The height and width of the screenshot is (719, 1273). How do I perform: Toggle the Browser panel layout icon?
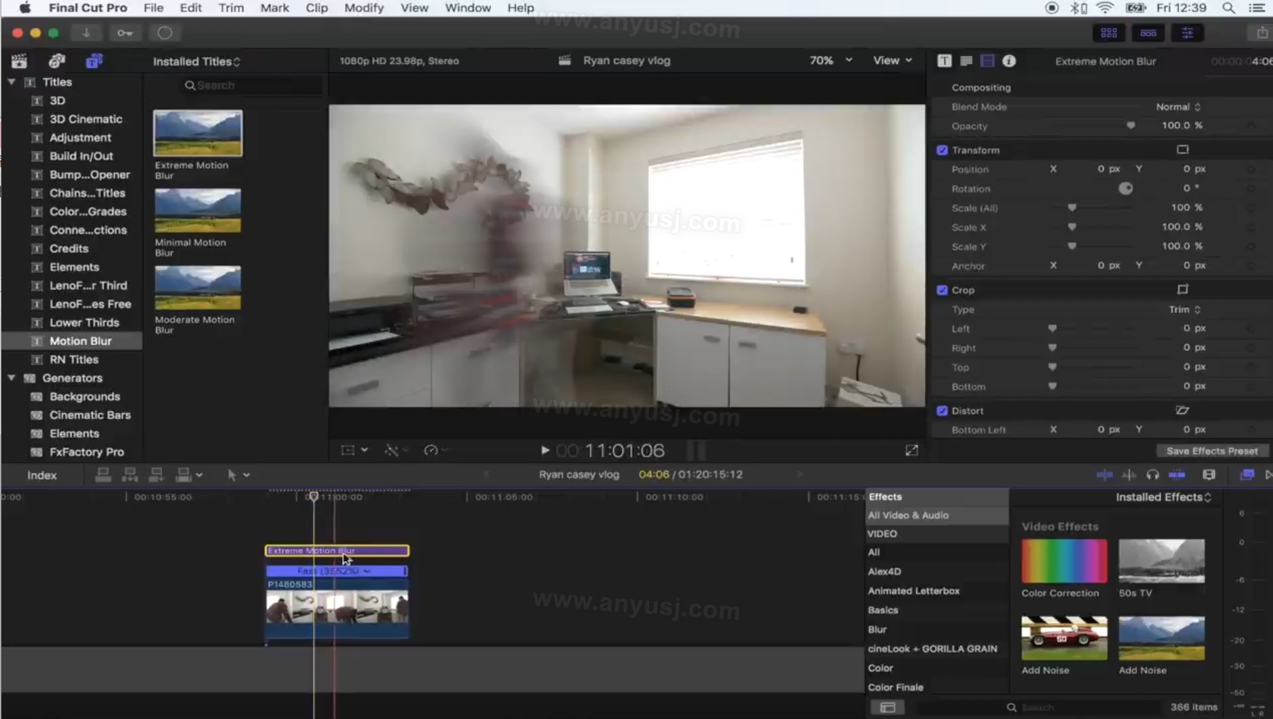point(1108,33)
